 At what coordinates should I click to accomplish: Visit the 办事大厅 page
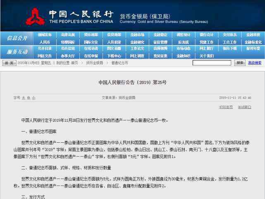pyautogui.click(x=68, y=56)
